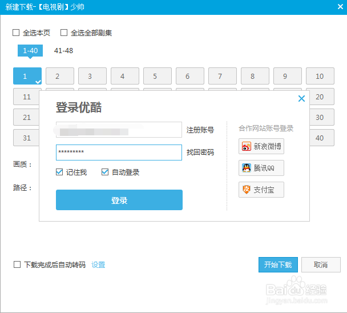Select episode 2
Image resolution: width=347 pixels, height=313 pixels.
[x=60, y=76]
